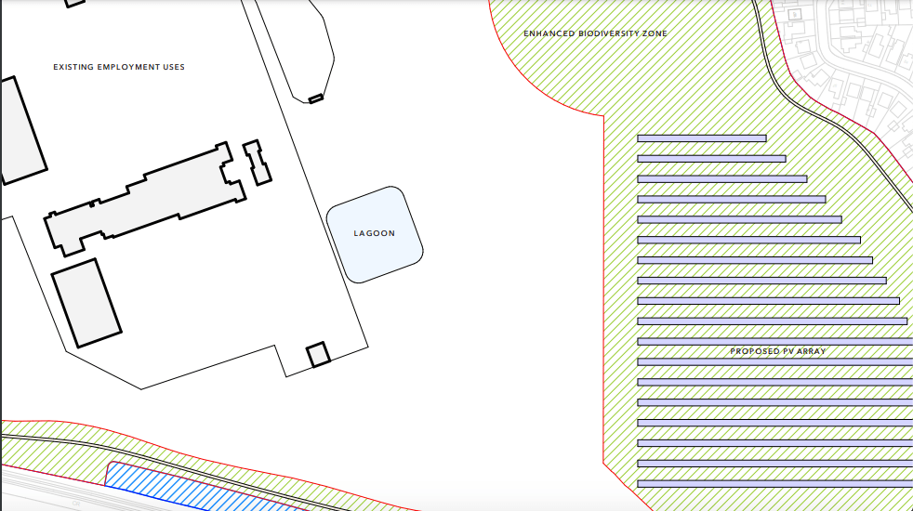Select the bottommost solar panel row

click(774, 484)
